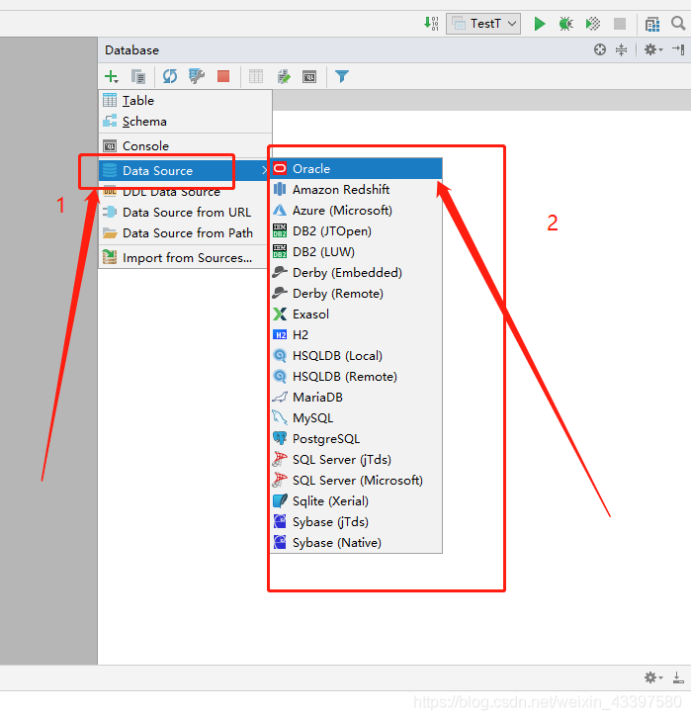Click the Filter funnel icon

point(342,76)
